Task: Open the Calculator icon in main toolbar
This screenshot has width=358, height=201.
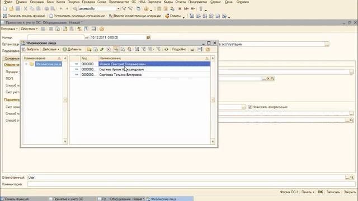Action: pyautogui.click(x=159, y=9)
